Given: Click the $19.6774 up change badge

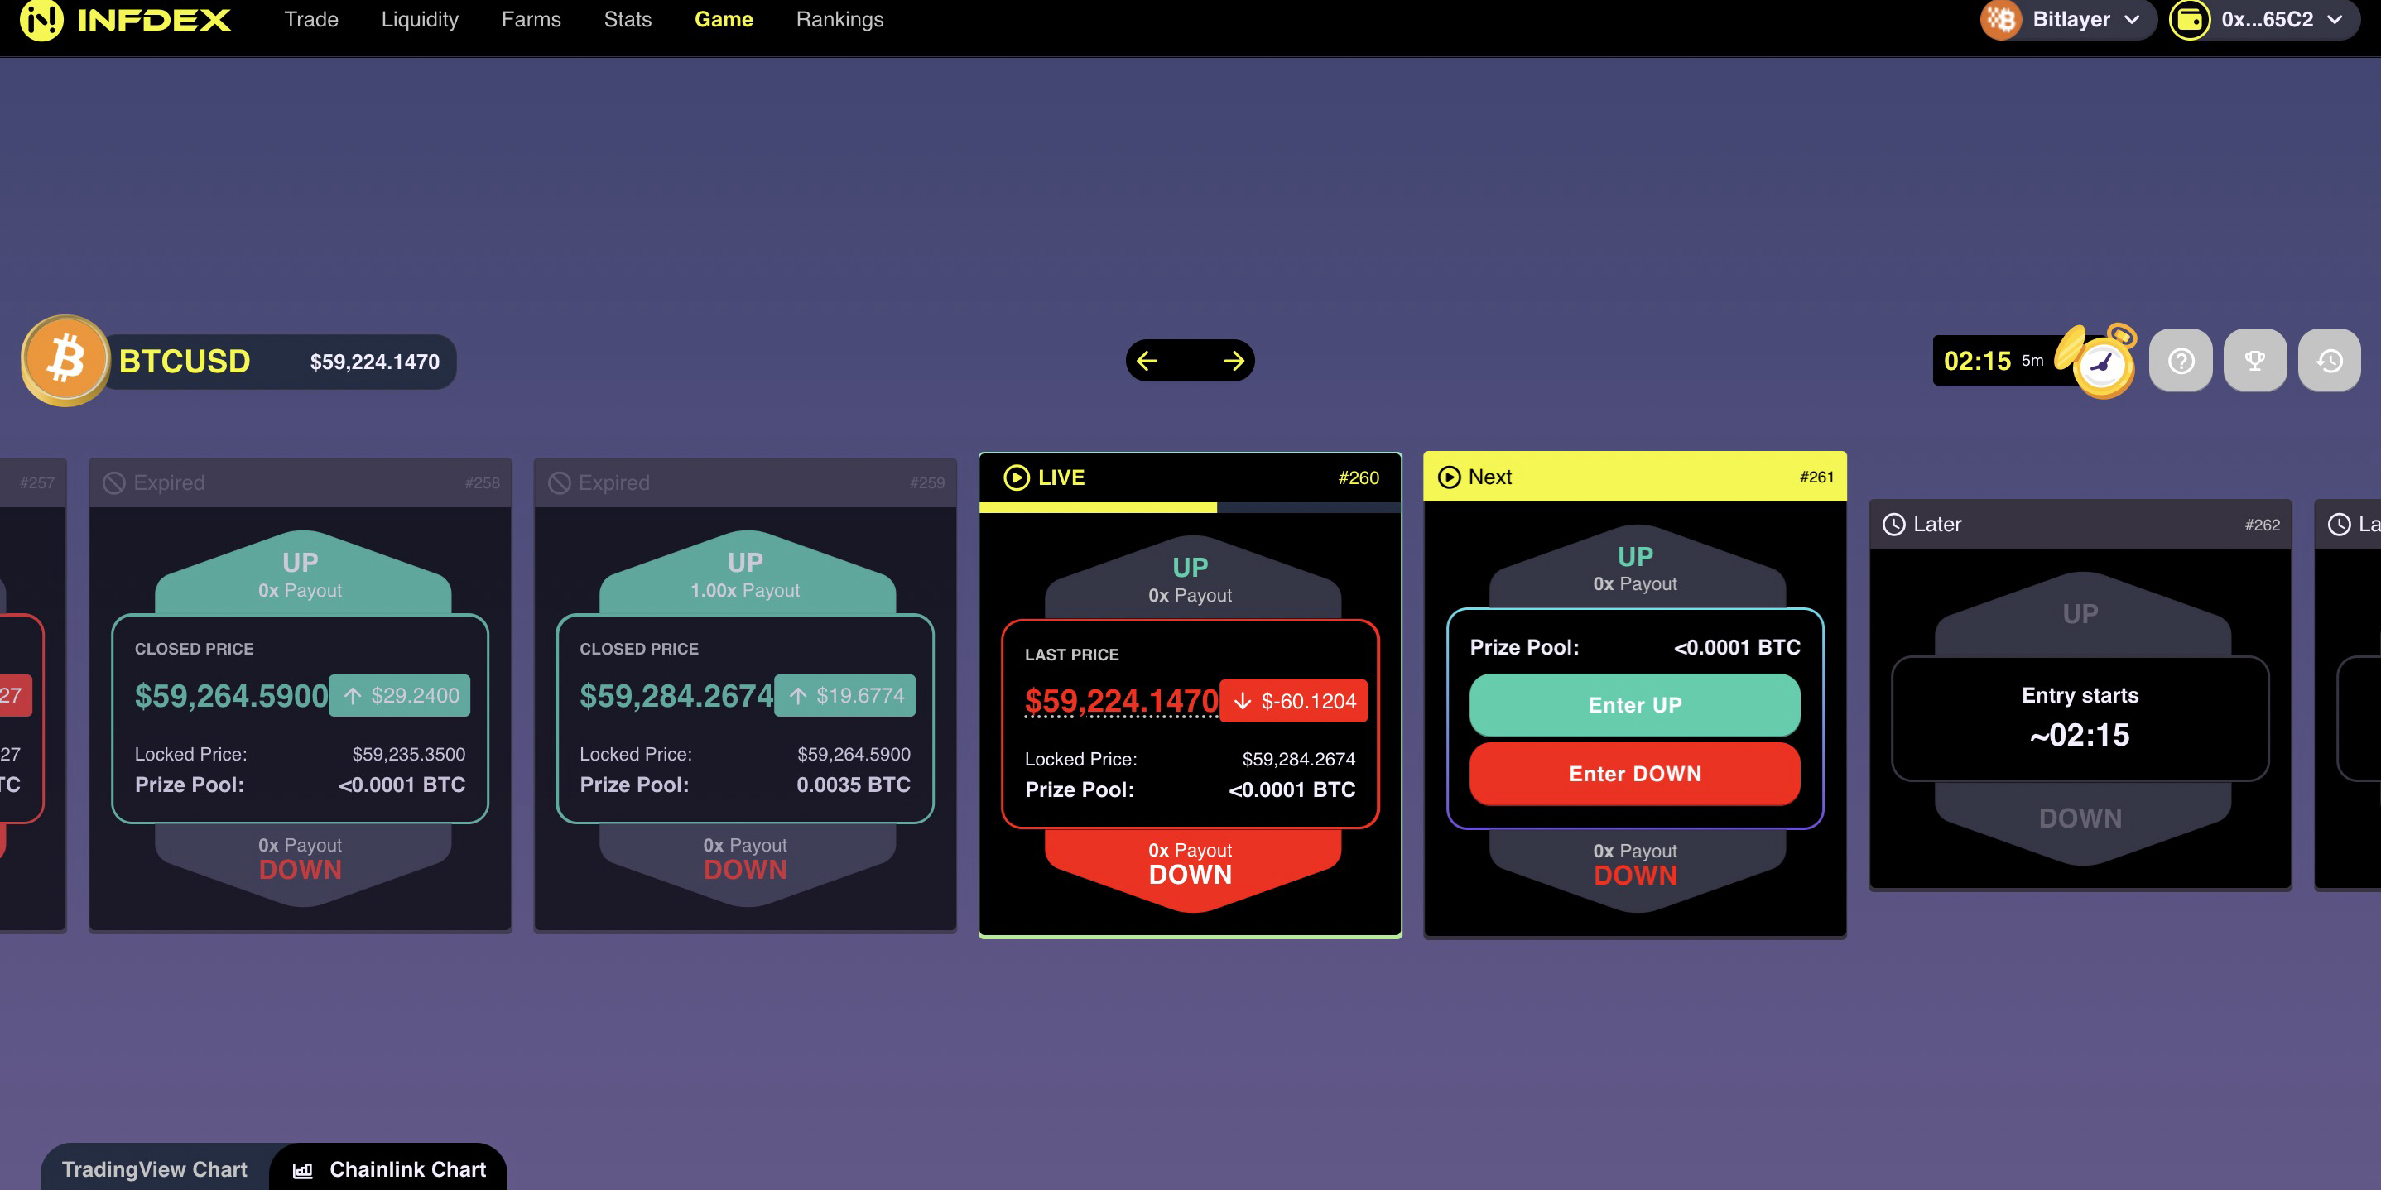Looking at the screenshot, I should (844, 696).
